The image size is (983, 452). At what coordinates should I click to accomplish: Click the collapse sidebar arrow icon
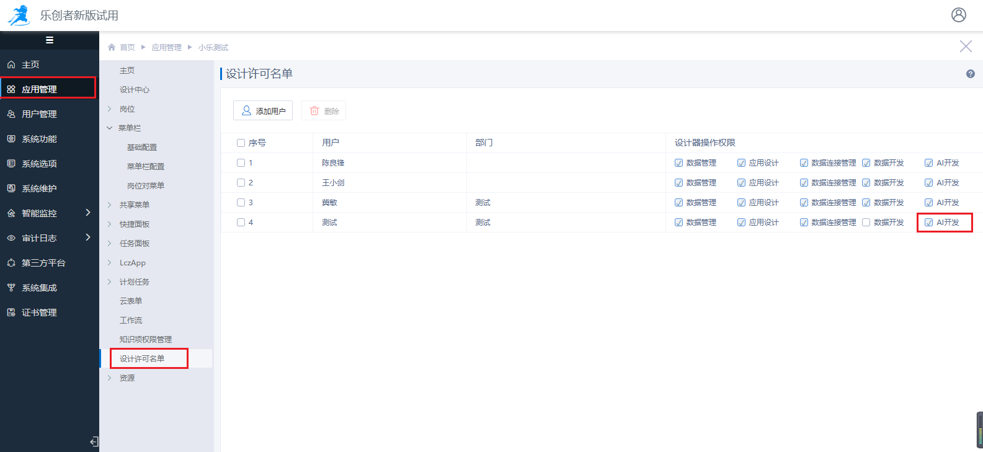94,441
